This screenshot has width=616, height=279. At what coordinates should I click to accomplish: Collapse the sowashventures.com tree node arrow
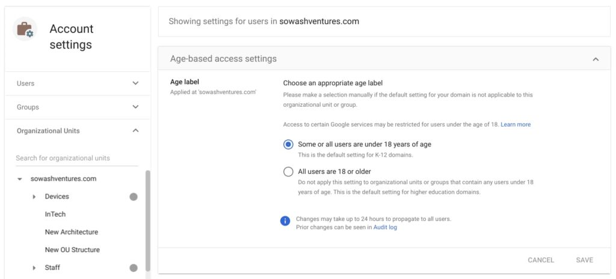[20, 179]
